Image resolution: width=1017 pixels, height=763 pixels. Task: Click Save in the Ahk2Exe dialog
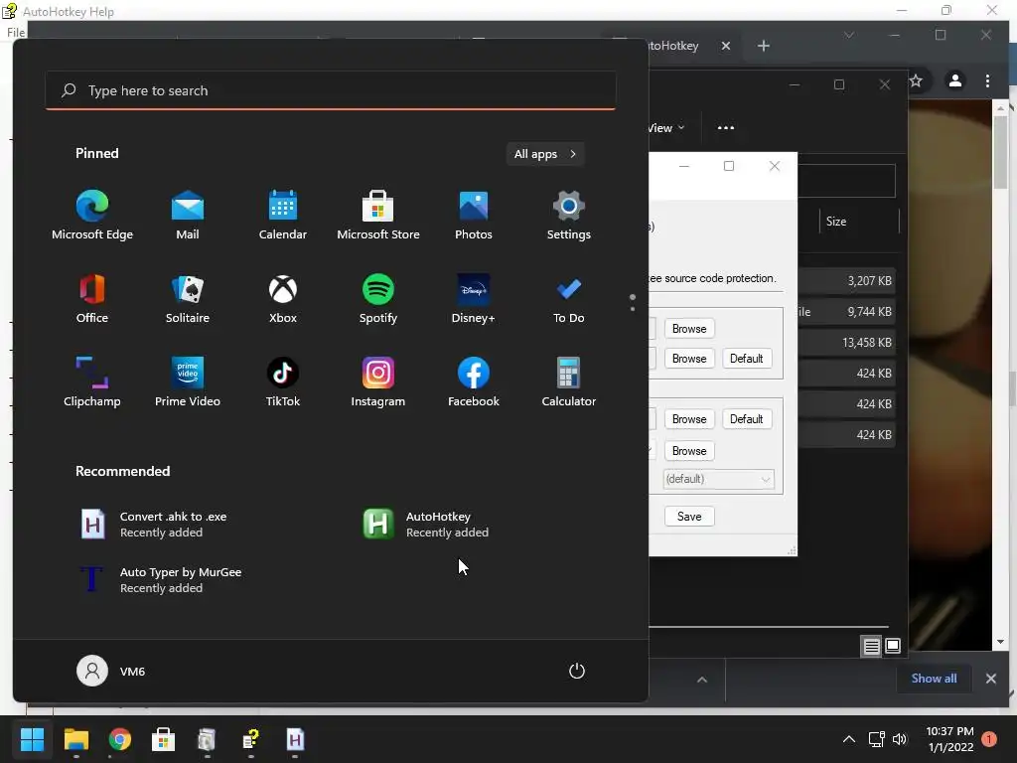pos(689,517)
